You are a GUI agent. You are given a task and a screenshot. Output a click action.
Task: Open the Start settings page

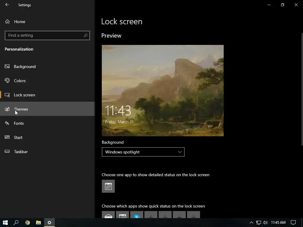click(47, 137)
